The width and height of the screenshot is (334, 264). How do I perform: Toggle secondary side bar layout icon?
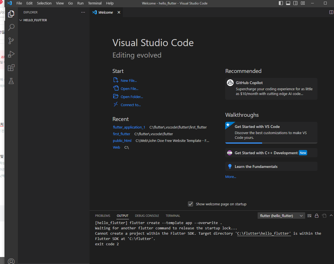coord(295,3)
